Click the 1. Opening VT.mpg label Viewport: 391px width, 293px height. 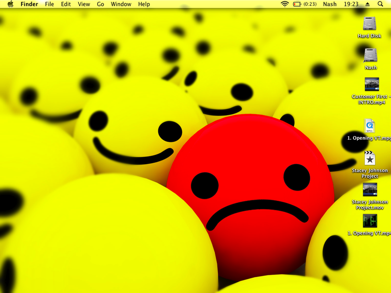coord(369,138)
